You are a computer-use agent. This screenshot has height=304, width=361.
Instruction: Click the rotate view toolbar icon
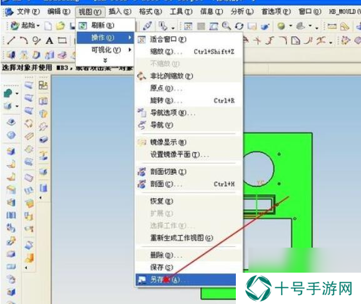click(239, 26)
